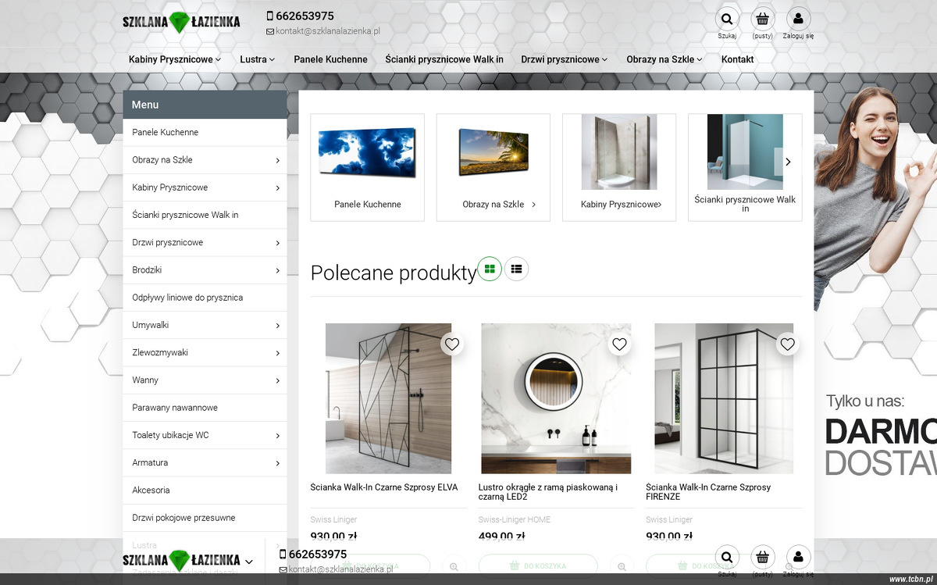Screen dimensions: 937x585
Task: Open the cart icon labeled (pusty) in top header
Action: pos(763,19)
